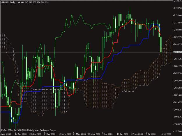The width and height of the screenshot is (182, 136).
Task: Click the OHLC values 209.994 210.260 207.970 208.028
Action: click(33, 2)
